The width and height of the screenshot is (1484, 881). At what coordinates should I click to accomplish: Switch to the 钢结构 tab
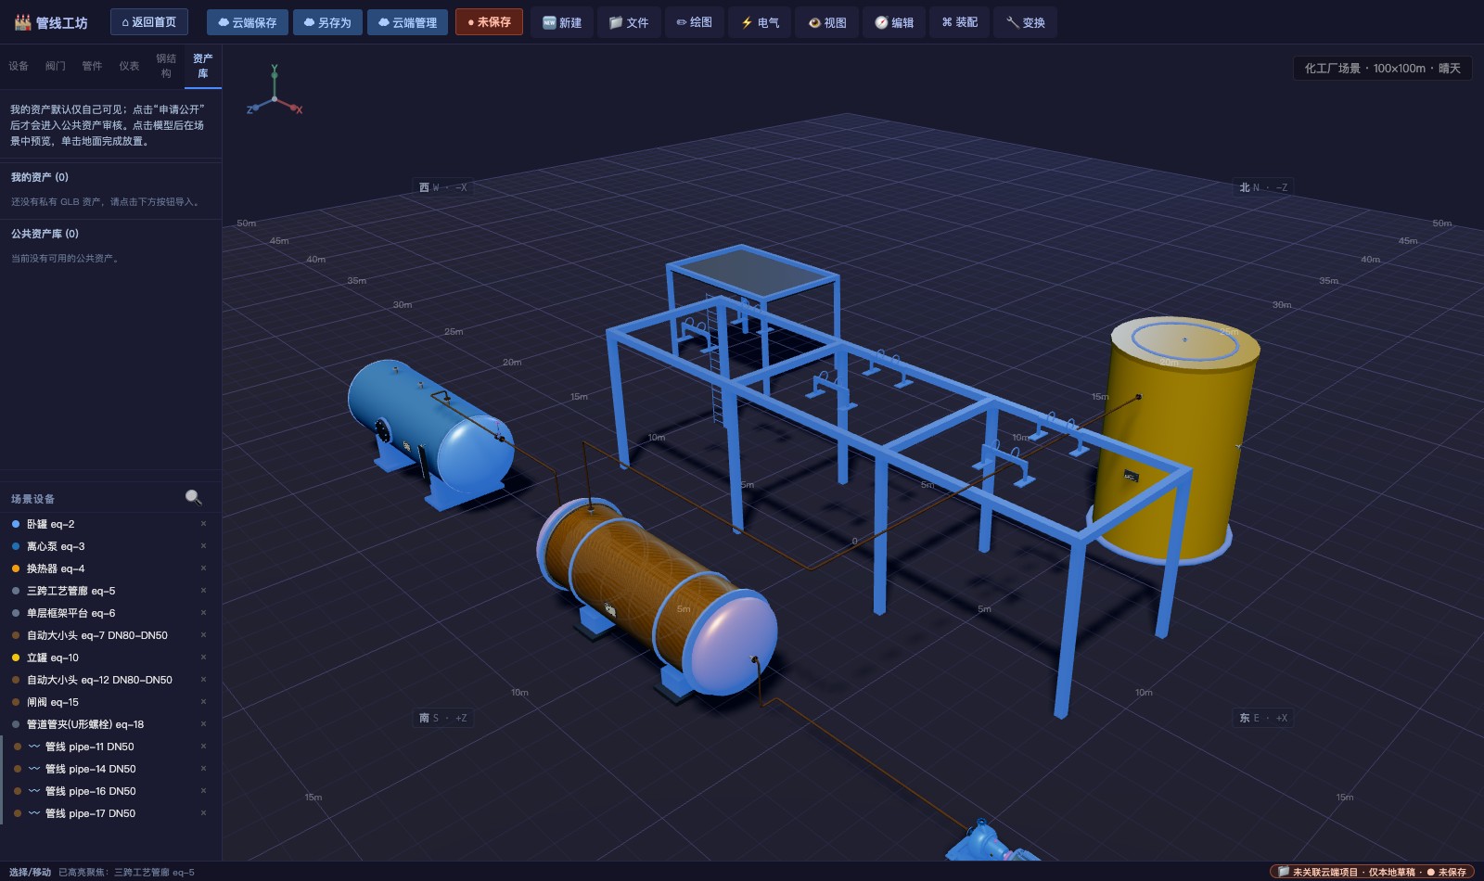[166, 66]
